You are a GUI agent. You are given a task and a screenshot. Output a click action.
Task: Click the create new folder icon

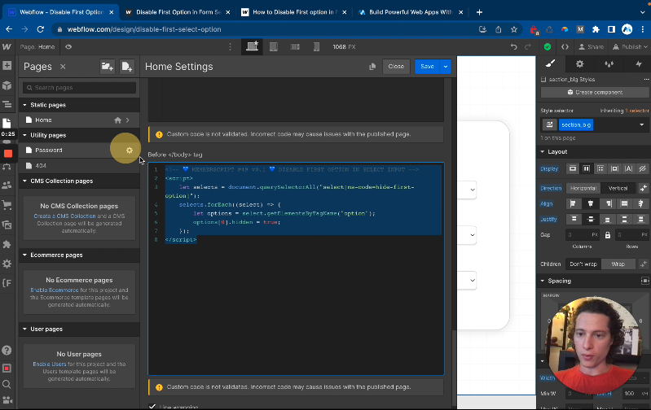[x=107, y=67]
